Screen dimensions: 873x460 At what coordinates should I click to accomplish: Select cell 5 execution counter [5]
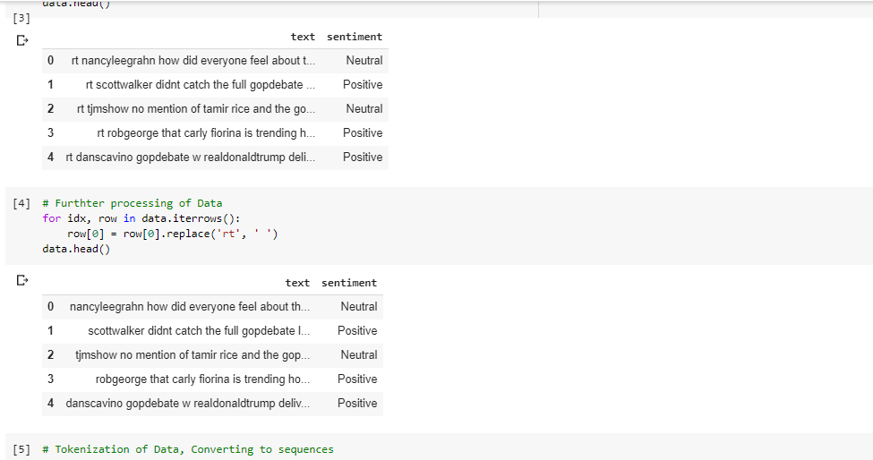[21, 449]
